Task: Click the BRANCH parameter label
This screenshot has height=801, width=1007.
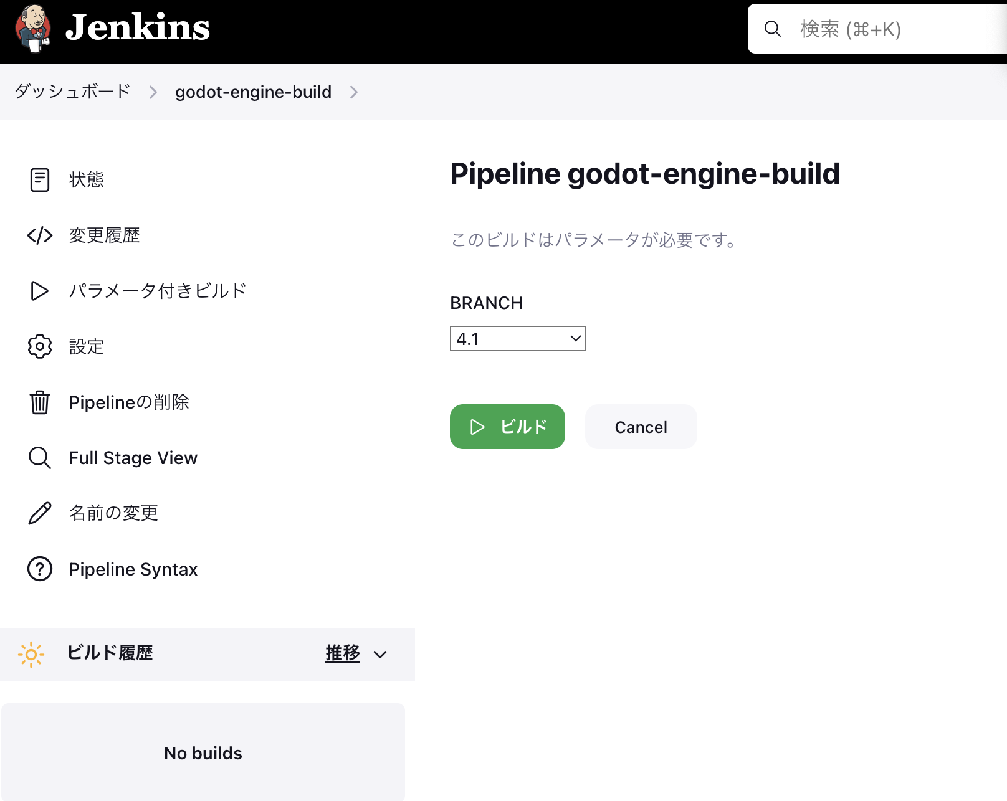Action: pos(487,303)
